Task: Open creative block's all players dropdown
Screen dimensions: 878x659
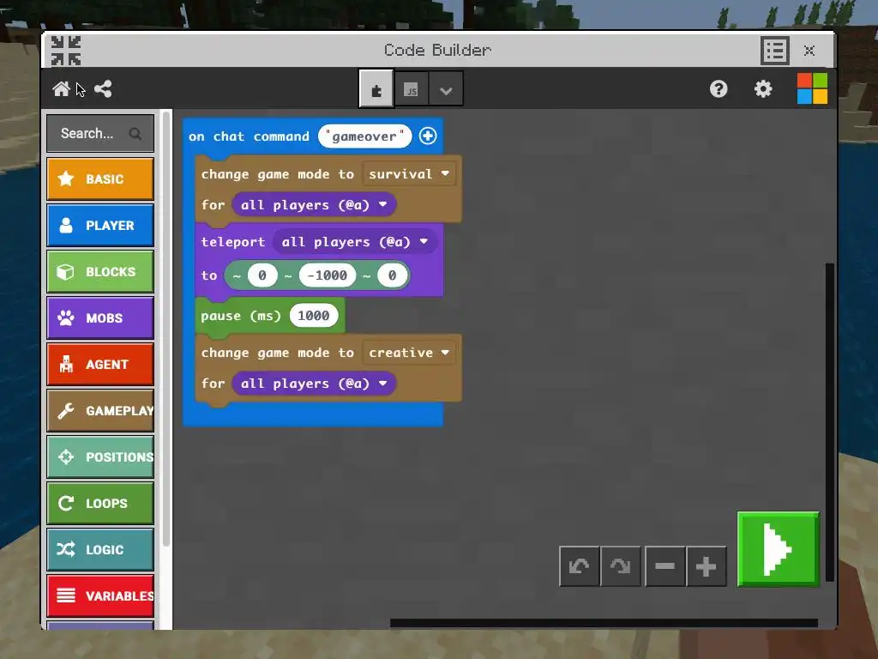Action: tap(314, 384)
